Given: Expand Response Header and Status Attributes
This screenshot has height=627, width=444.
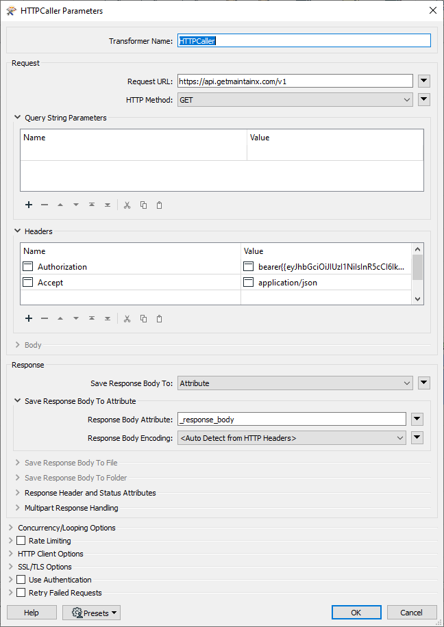Looking at the screenshot, I should click(17, 493).
